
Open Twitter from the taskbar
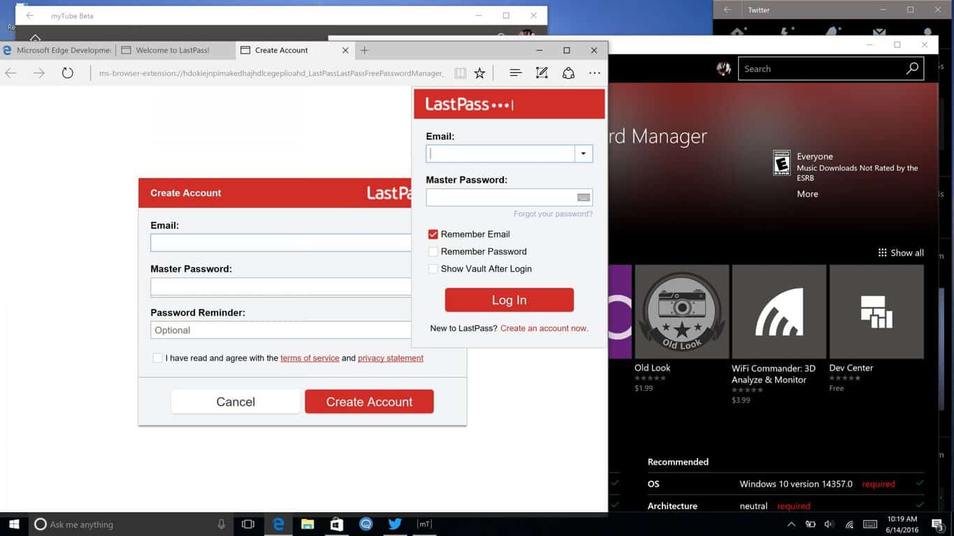pyautogui.click(x=395, y=524)
